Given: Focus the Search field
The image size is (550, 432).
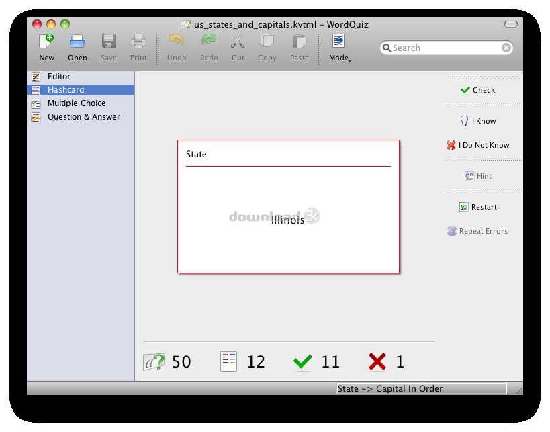Looking at the screenshot, I should (446, 48).
